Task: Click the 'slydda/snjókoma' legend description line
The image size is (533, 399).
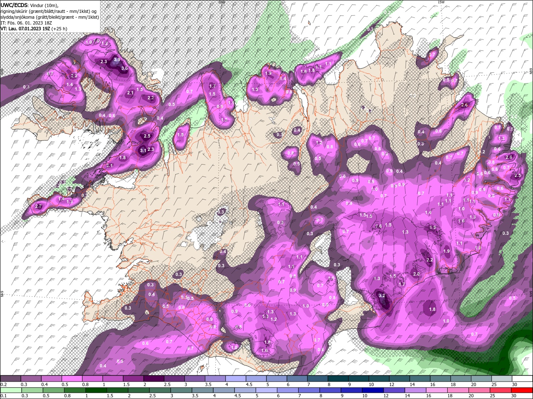Action: coord(49,17)
